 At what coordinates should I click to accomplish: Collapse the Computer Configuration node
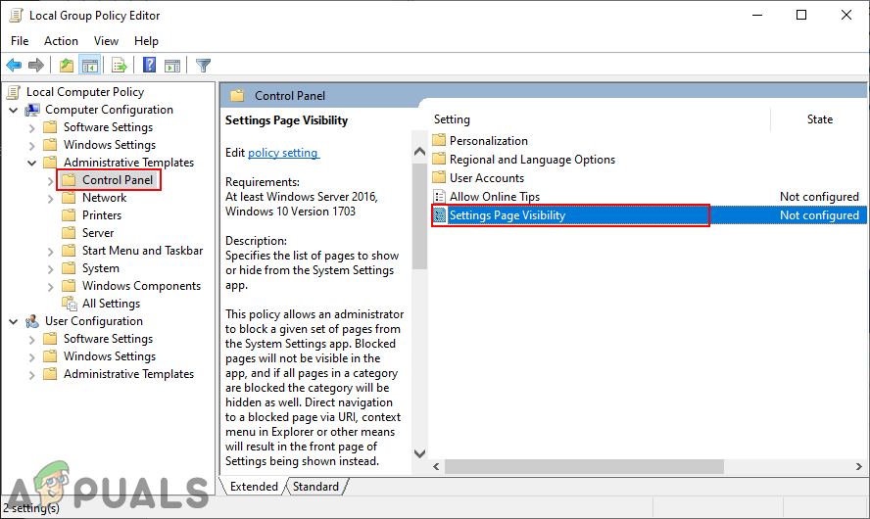coord(14,110)
